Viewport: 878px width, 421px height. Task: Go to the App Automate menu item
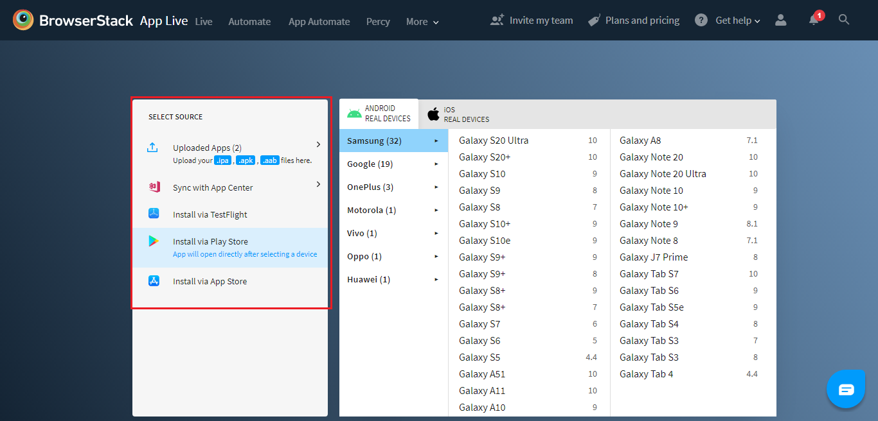[x=319, y=22]
